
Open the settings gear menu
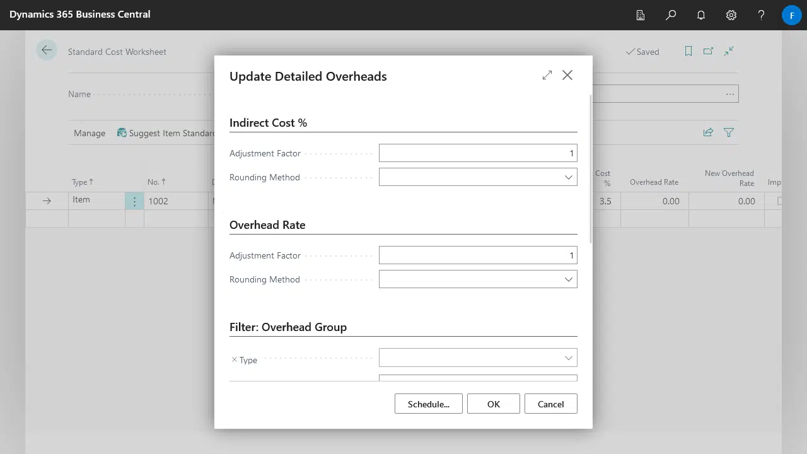(x=731, y=15)
